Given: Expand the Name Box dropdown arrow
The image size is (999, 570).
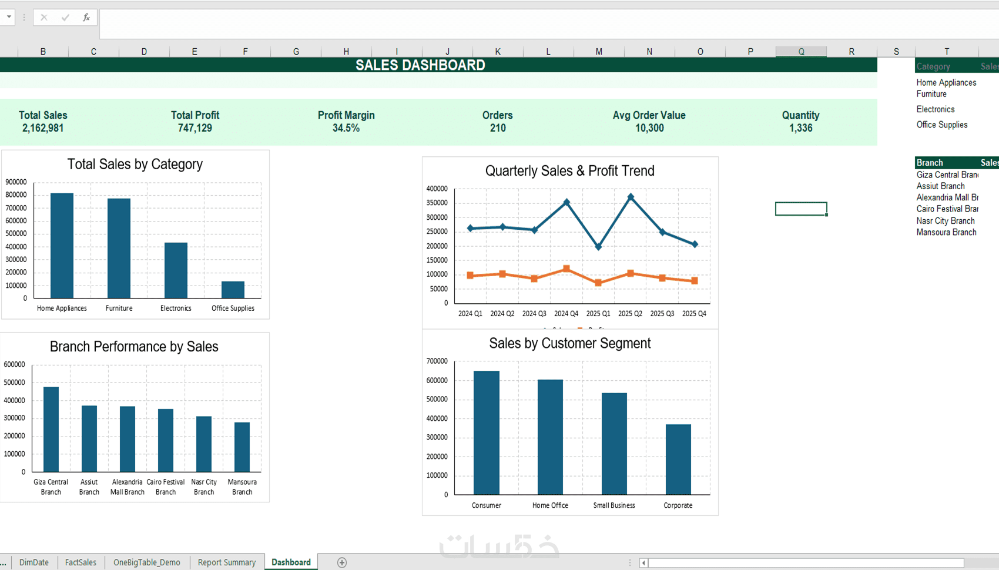Looking at the screenshot, I should pyautogui.click(x=9, y=17).
